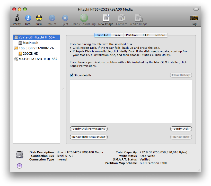211x186 pixels.
Task: Open the Partition tab
Action: [x=132, y=35]
